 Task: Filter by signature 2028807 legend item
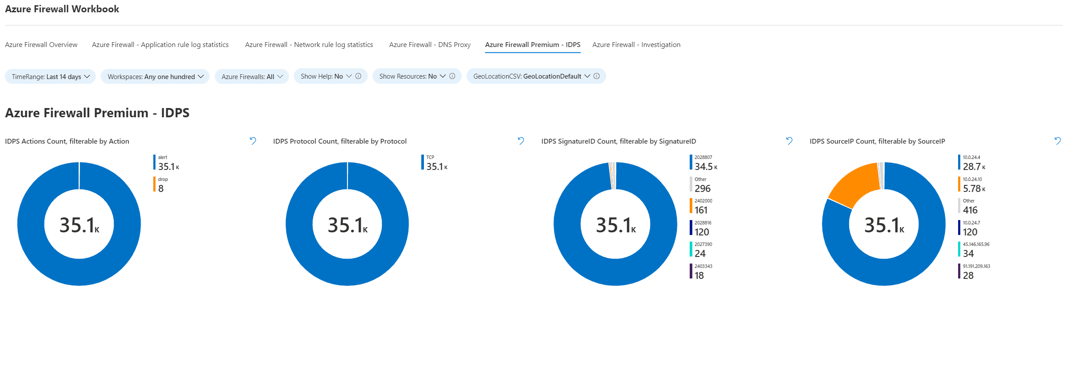704,163
